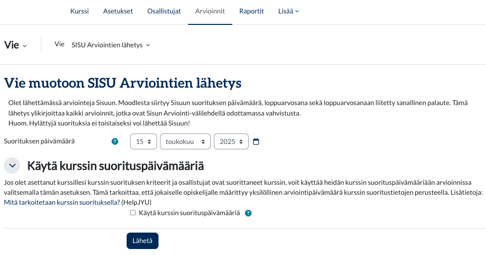This screenshot has height=255, width=486.
Task: Click help icon next to Suorituksen päivämäärä
Action: 115,141
